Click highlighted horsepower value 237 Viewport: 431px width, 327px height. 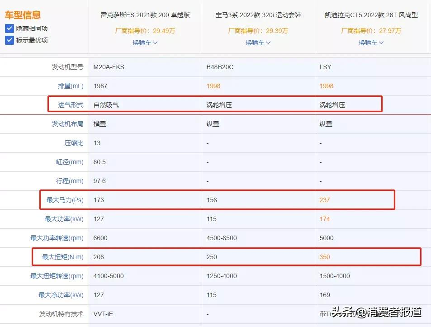325,200
